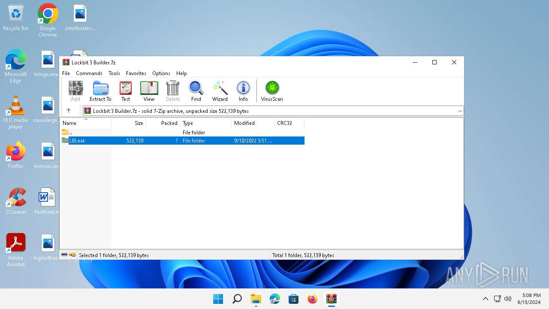This screenshot has height=309, width=549.
Task: Open the Windows Start button
Action: (x=218, y=299)
